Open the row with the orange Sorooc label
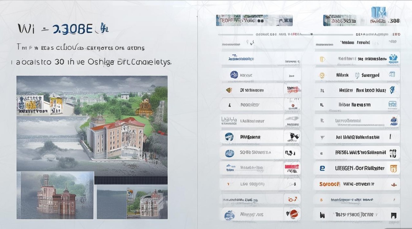This screenshot has height=229, width=412. tap(357, 184)
